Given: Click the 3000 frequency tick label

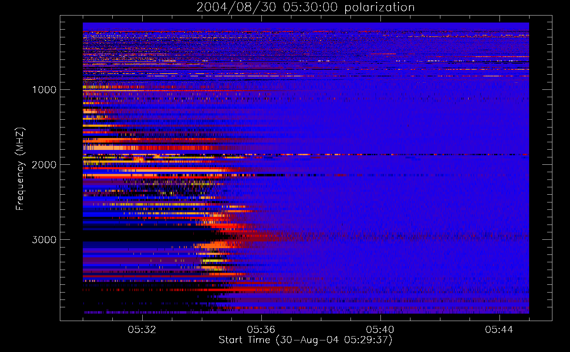Looking at the screenshot, I should point(44,240).
